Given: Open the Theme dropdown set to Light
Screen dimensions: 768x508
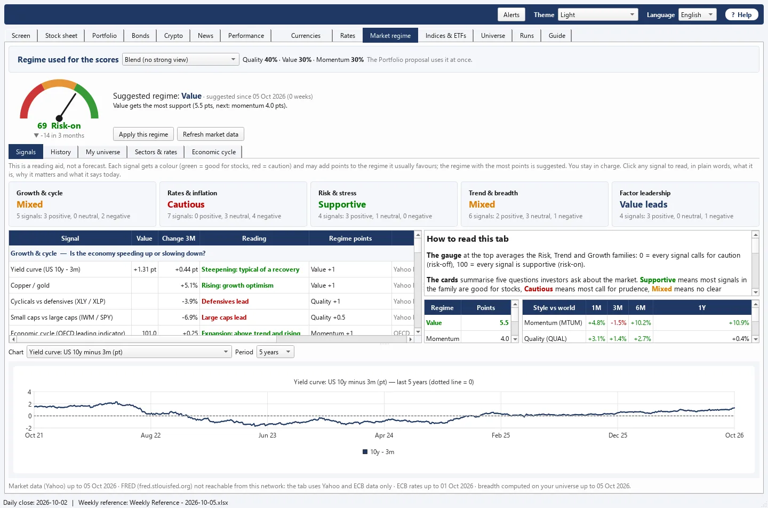Looking at the screenshot, I should pos(598,15).
